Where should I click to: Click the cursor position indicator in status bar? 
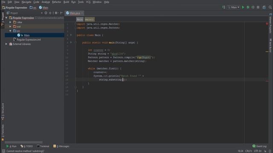coord(240,151)
